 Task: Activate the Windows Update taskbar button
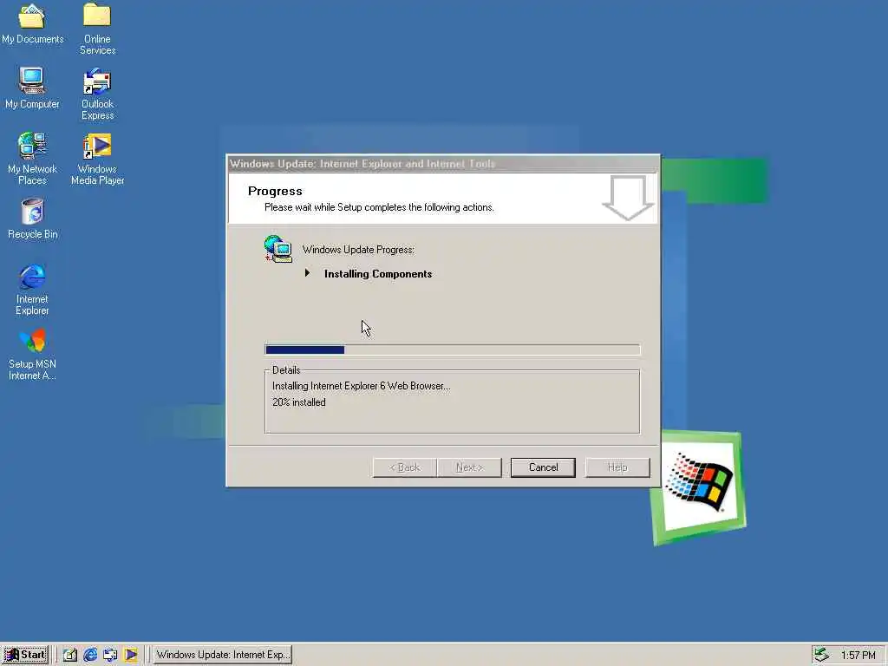tap(223, 655)
